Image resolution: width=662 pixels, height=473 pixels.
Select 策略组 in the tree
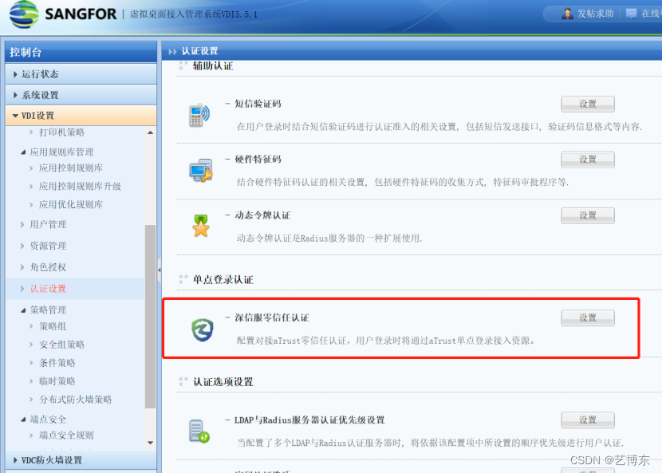click(53, 326)
